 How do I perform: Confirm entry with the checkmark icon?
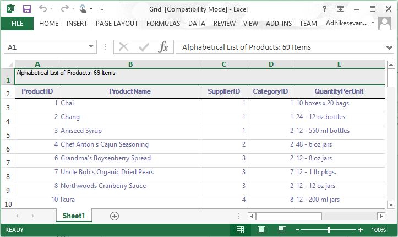point(144,47)
